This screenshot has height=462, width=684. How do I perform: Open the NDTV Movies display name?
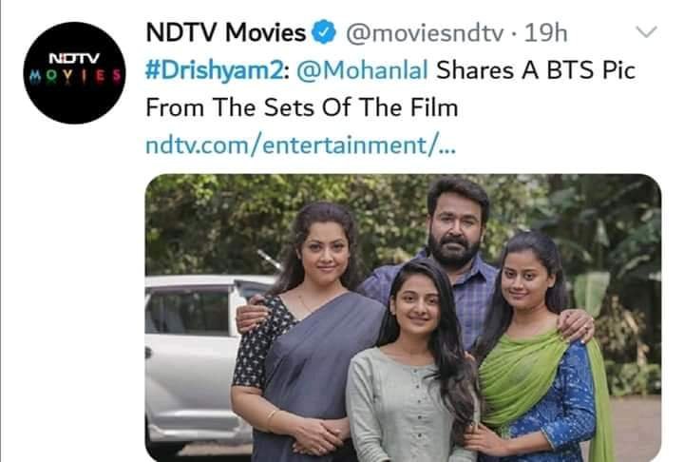225,32
